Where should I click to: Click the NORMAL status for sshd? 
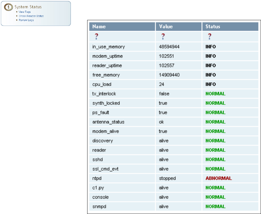point(215,159)
